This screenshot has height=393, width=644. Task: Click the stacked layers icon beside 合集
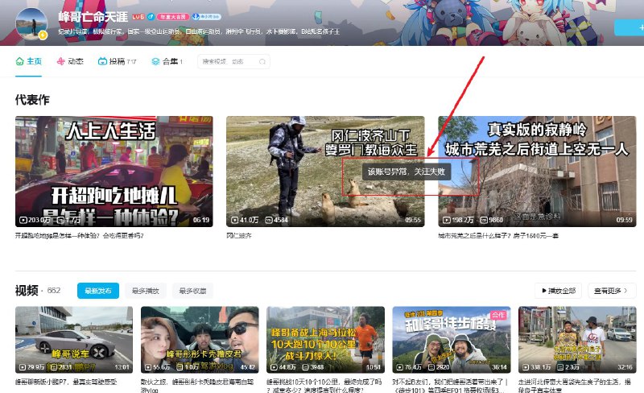[x=155, y=61]
